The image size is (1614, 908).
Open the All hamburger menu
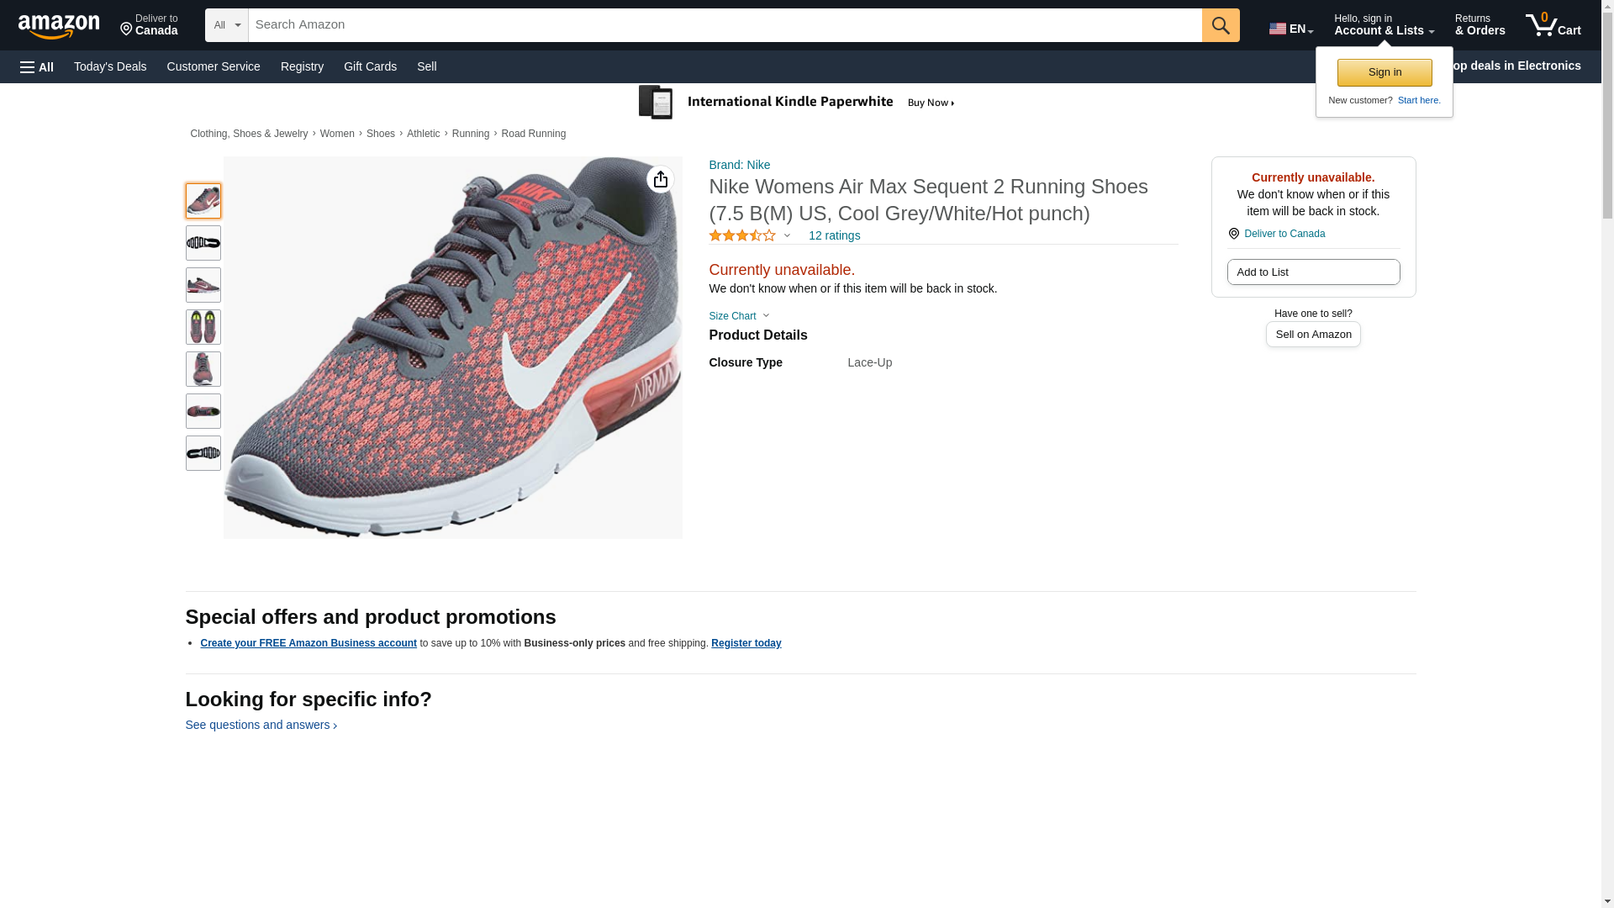tap(37, 66)
